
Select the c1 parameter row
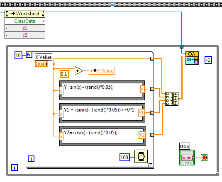[25, 28]
